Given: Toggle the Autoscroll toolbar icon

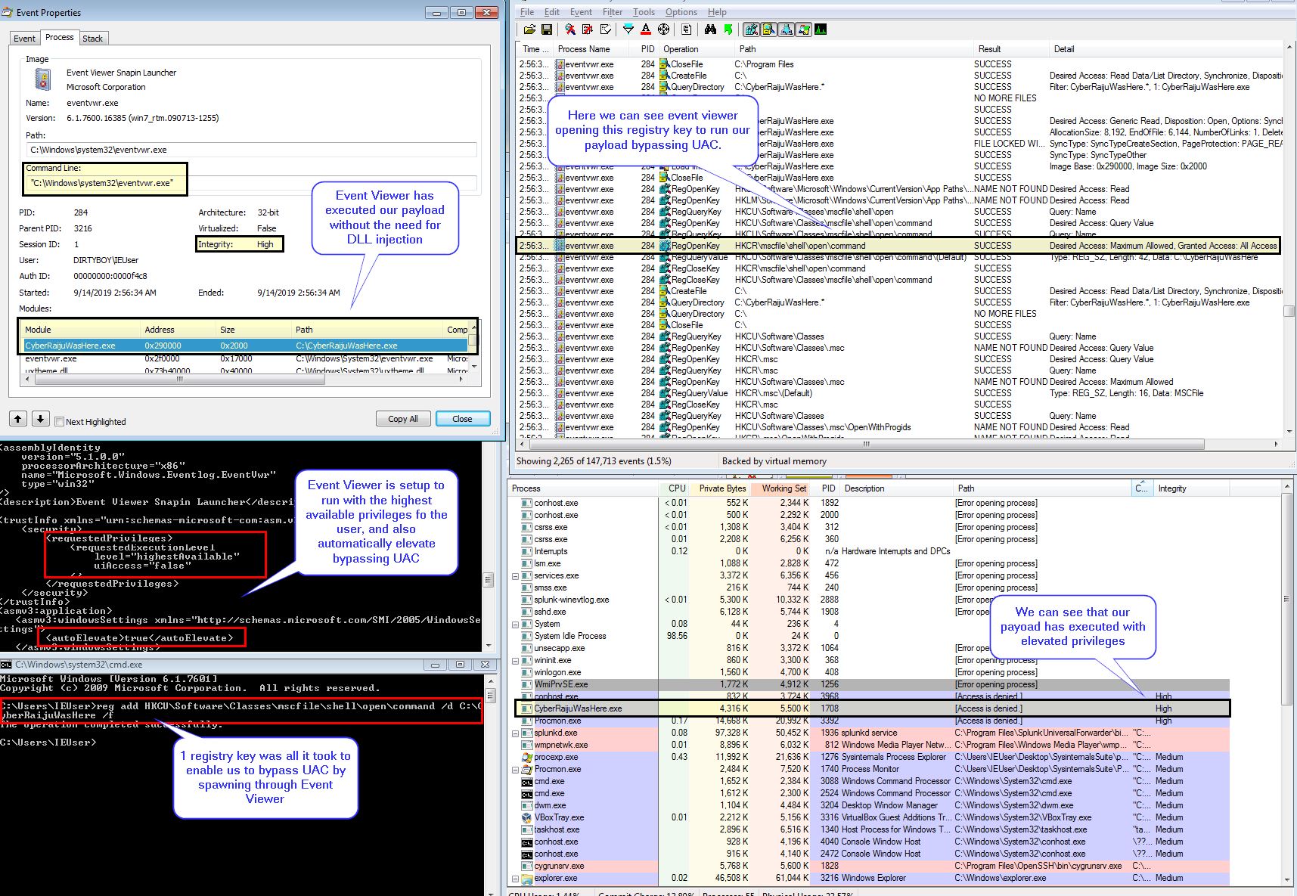Looking at the screenshot, I should (588, 29).
